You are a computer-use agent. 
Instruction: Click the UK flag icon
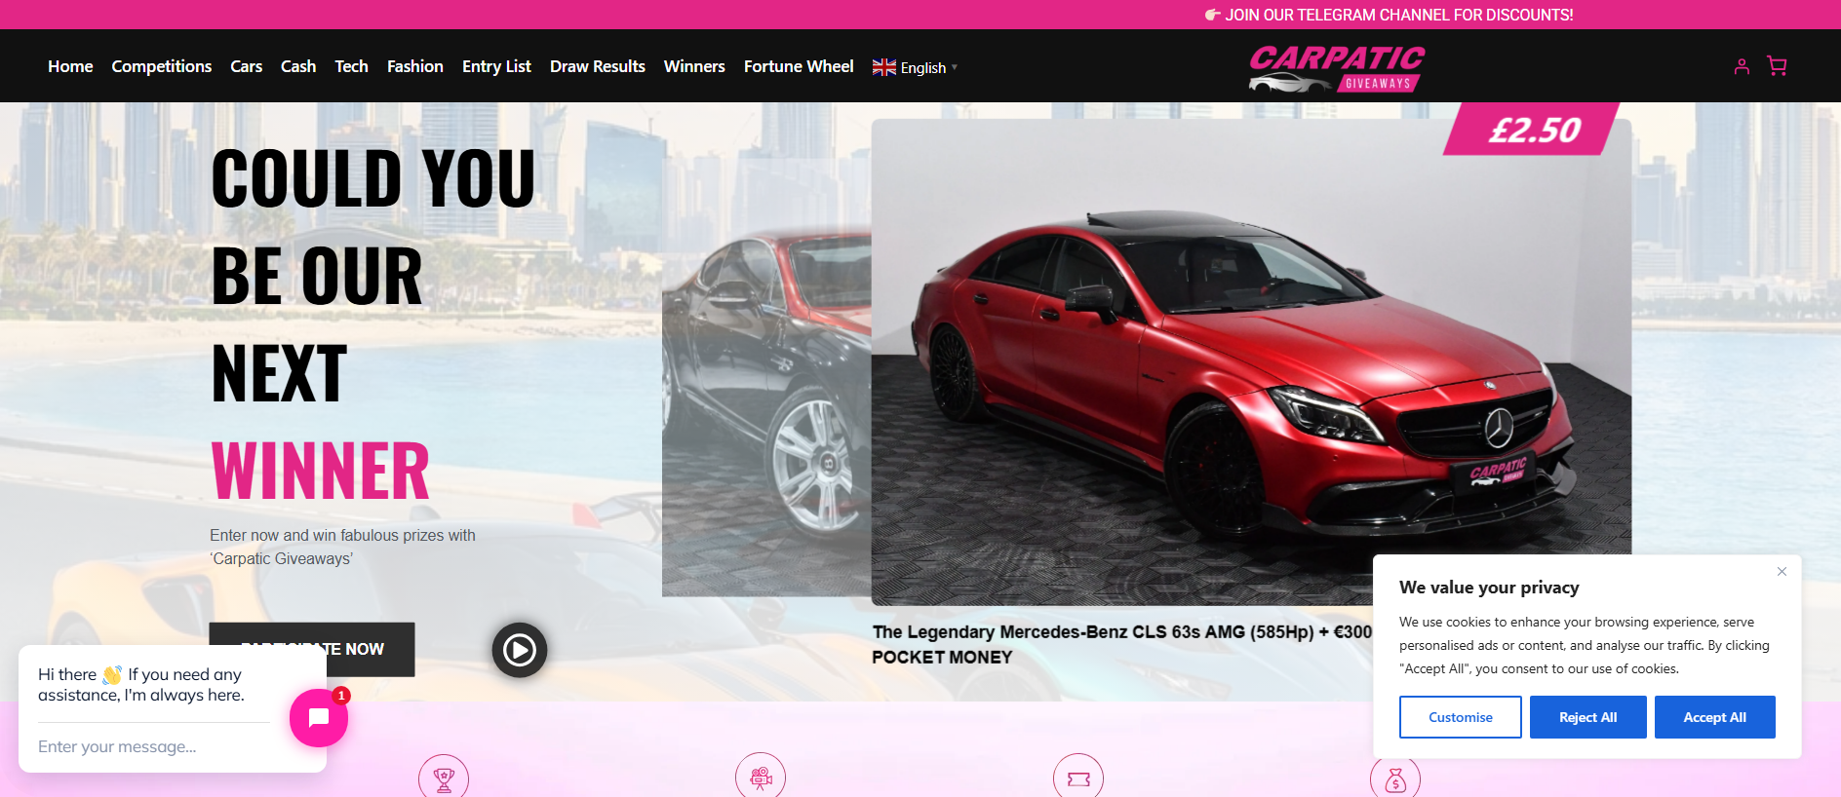[884, 67]
